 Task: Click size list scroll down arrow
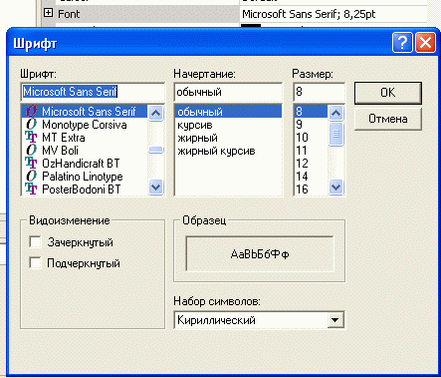click(335, 188)
